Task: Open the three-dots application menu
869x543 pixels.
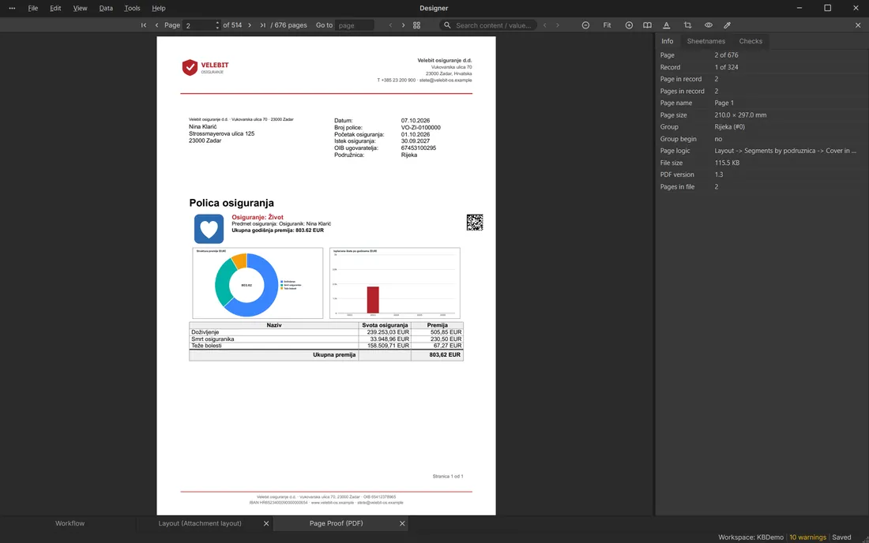Action: click(x=12, y=9)
